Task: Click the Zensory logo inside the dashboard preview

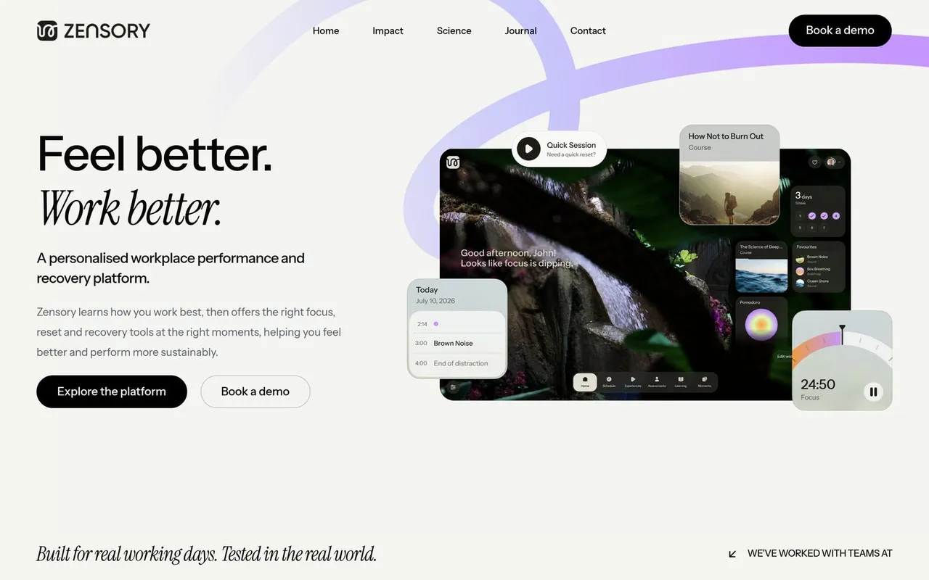Action: click(x=453, y=162)
